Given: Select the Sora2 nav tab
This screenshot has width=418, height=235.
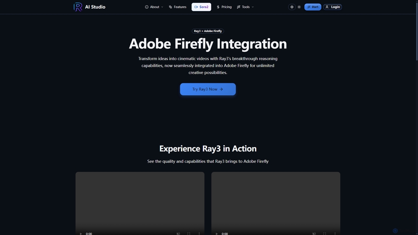Looking at the screenshot, I should 201,7.
